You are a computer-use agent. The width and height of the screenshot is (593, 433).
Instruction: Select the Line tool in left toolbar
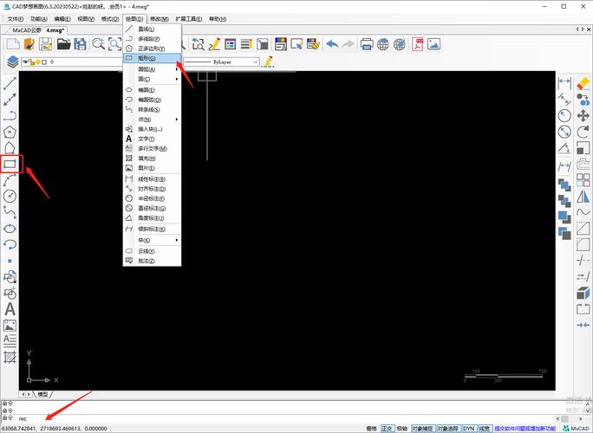pos(10,84)
